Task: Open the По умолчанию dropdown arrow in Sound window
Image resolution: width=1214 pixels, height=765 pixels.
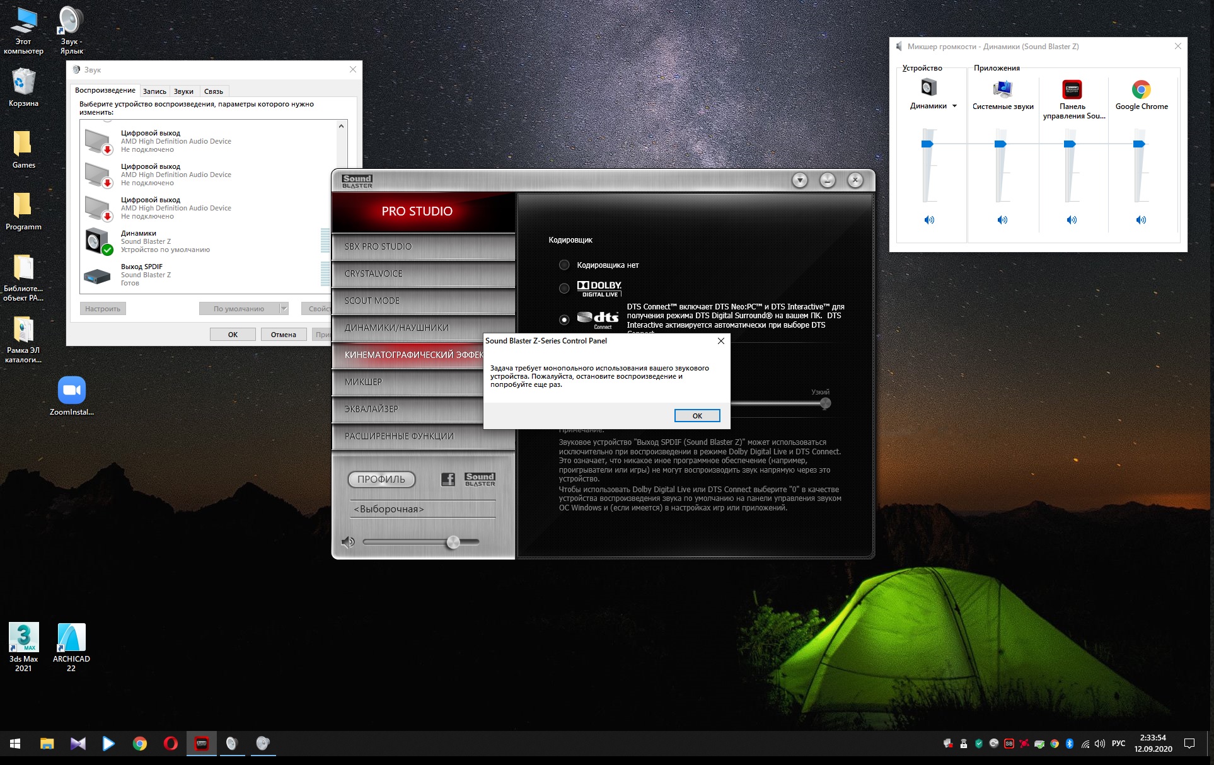Action: click(x=284, y=308)
